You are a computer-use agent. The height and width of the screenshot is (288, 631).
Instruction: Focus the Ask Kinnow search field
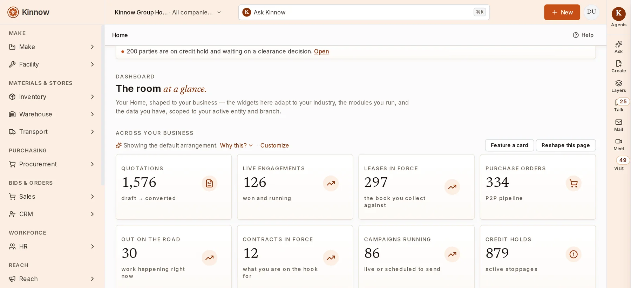(364, 12)
